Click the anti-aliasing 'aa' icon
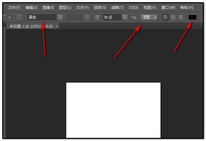The height and width of the screenshot is (141, 206). click(x=134, y=17)
